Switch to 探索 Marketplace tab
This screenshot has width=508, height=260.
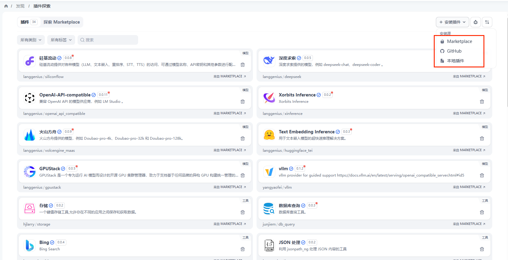click(61, 22)
